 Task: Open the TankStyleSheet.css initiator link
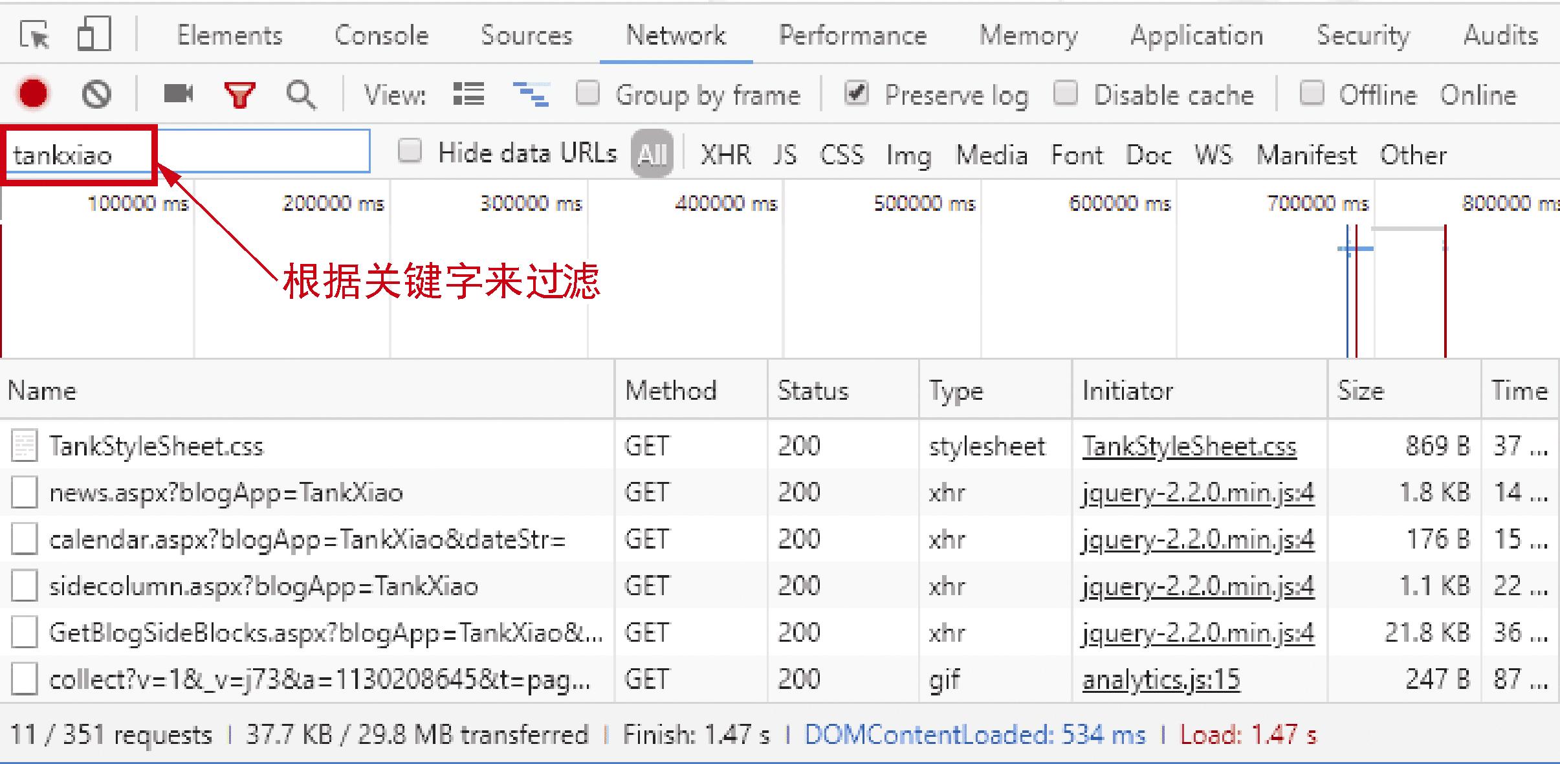tap(1189, 445)
